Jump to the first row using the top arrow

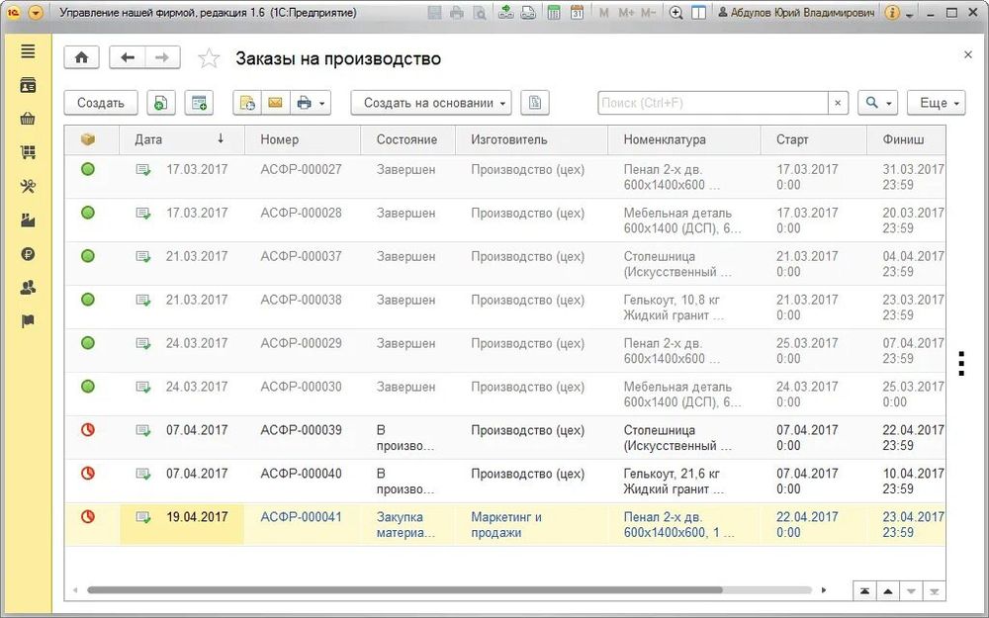[864, 591]
